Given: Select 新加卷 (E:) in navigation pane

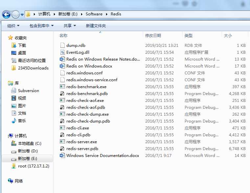Looking at the screenshot, I should (x=27, y=159).
